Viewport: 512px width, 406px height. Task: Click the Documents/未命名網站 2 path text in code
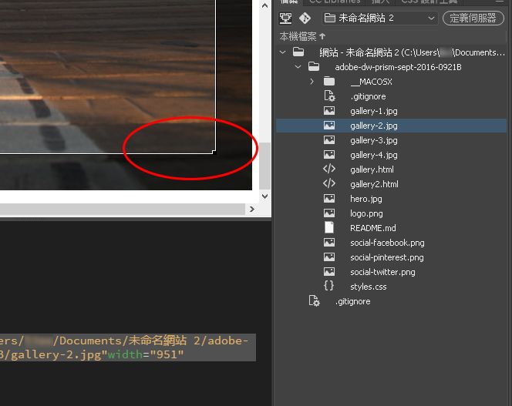130,341
